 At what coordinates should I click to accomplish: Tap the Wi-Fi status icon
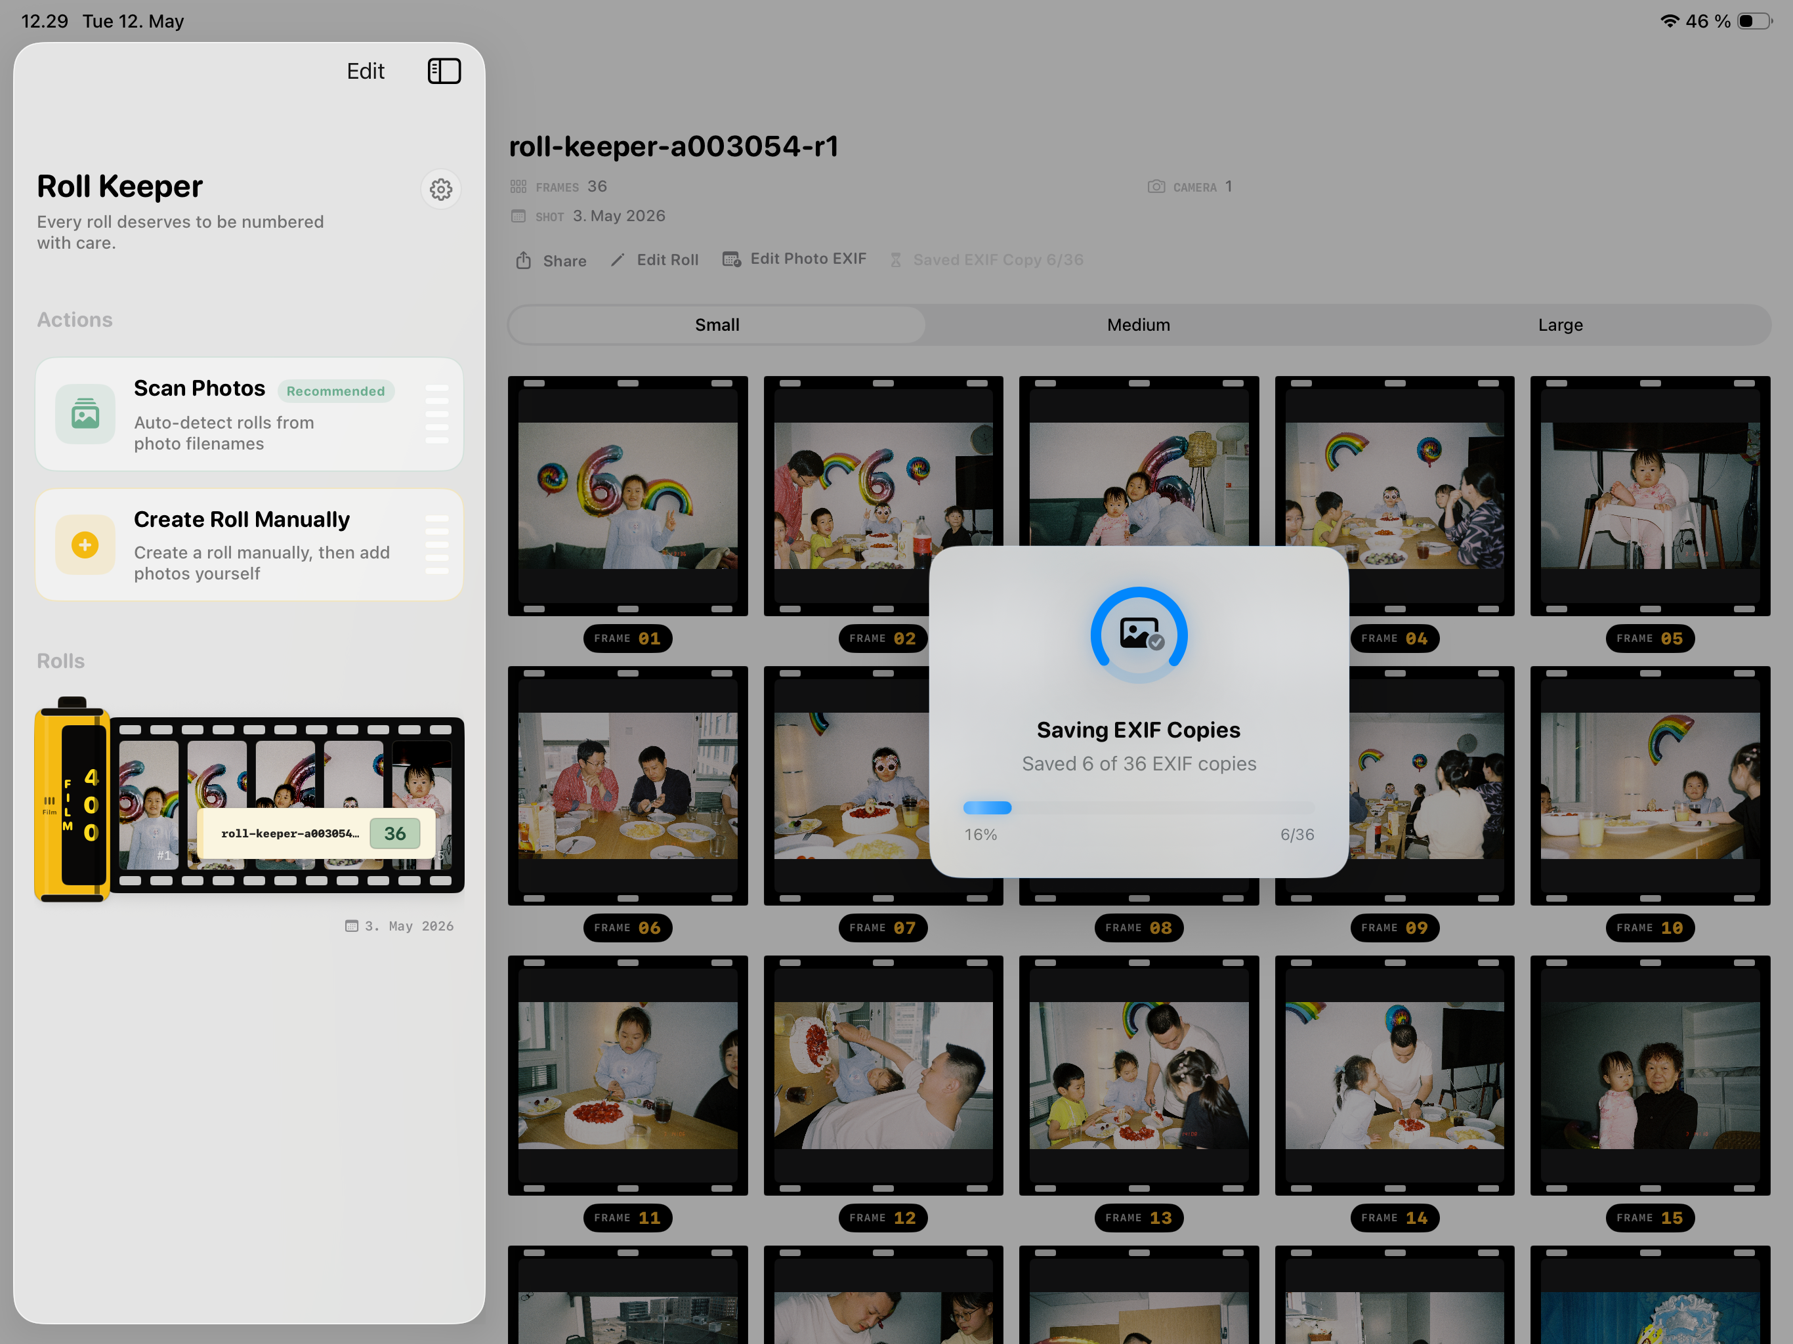(1669, 21)
